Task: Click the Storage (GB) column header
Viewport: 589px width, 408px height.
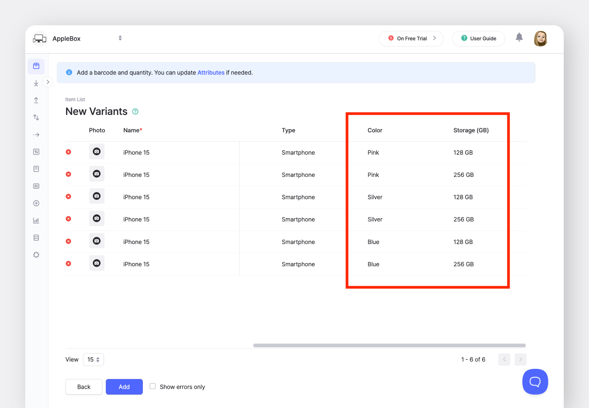Action: click(471, 130)
